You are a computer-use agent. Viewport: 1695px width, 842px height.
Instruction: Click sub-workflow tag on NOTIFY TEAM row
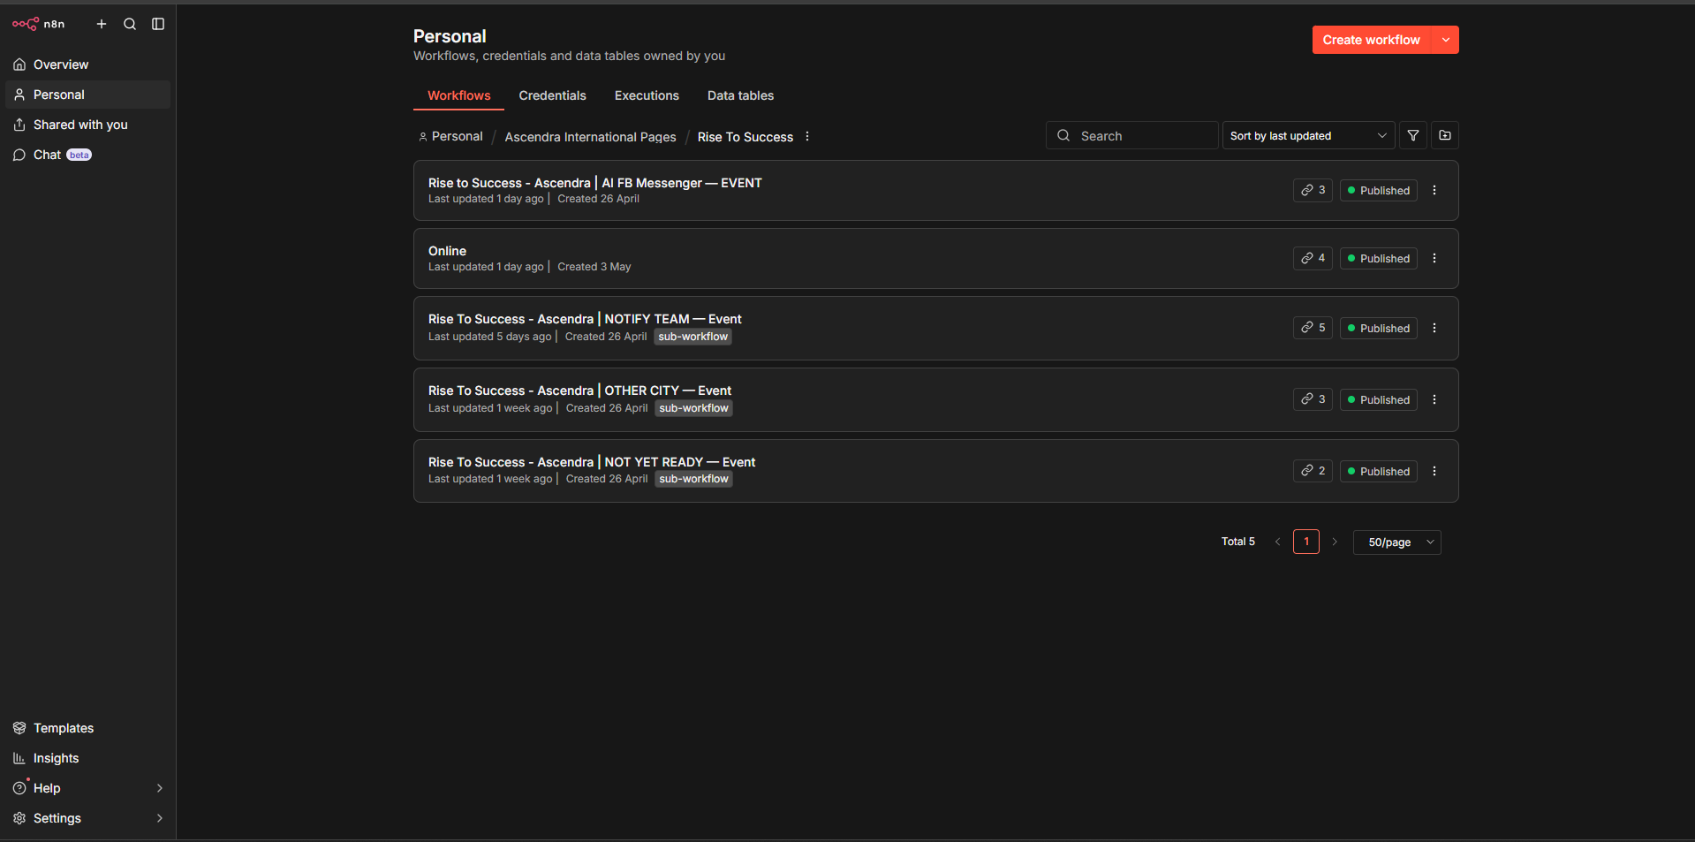[693, 337]
